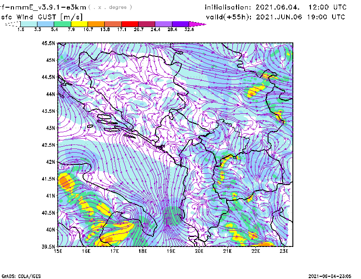Click the latitude label '42.5N'
Viewport: 361px width, 279px height.
[48, 145]
